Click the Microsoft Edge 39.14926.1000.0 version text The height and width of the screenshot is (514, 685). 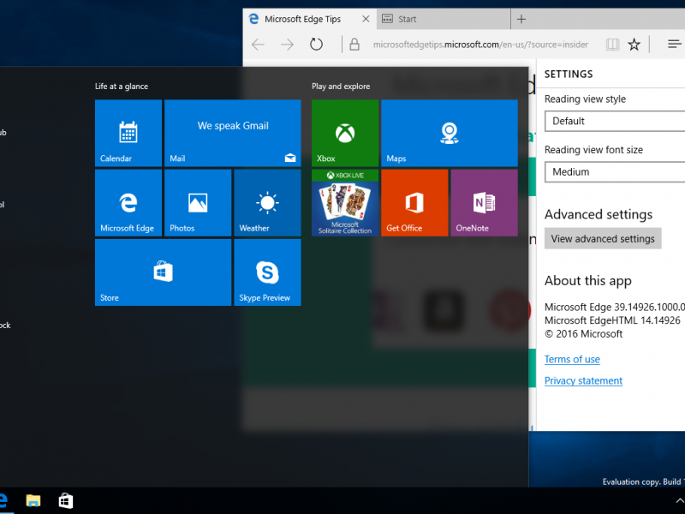615,307
